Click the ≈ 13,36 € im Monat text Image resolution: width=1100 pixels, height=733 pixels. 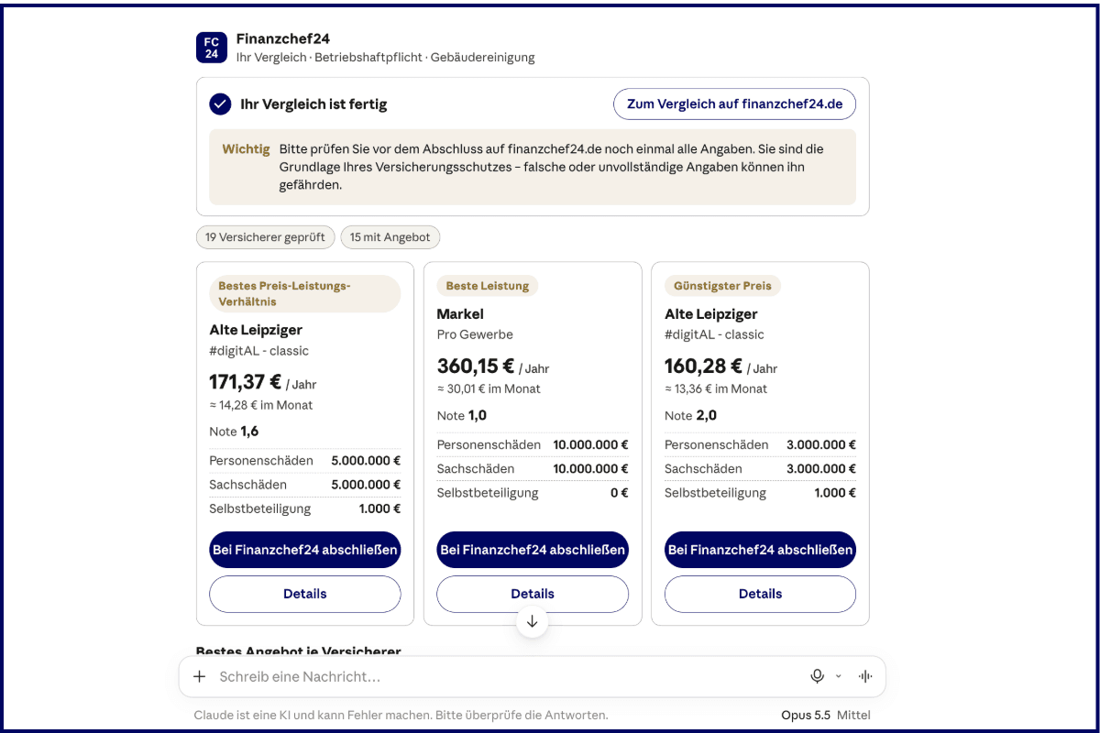click(x=716, y=388)
